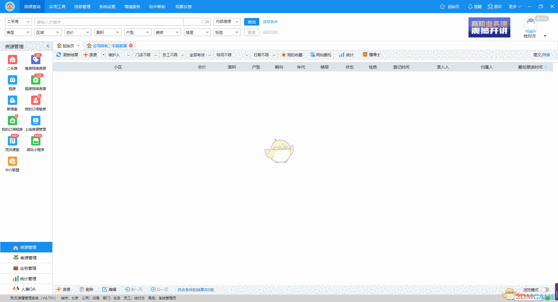Switch to the 起始页 tab

tap(68, 46)
